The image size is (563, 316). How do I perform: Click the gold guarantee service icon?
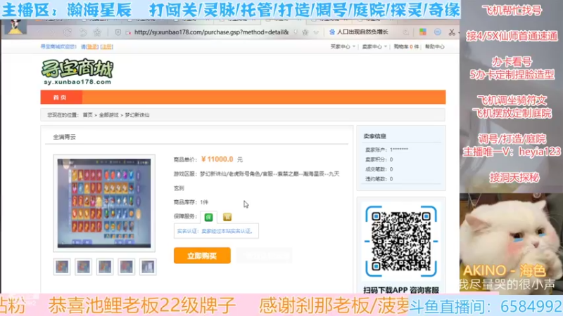point(227,217)
